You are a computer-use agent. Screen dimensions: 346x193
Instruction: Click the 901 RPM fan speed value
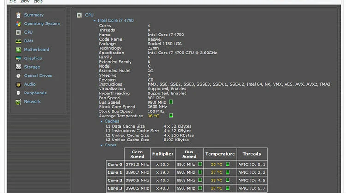(156, 98)
